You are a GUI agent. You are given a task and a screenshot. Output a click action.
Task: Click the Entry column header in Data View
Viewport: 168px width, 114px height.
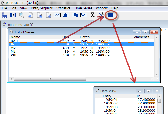[107, 96]
